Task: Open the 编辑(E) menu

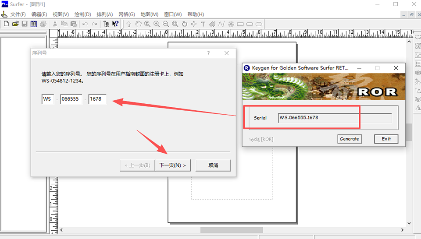Action: tap(39, 14)
